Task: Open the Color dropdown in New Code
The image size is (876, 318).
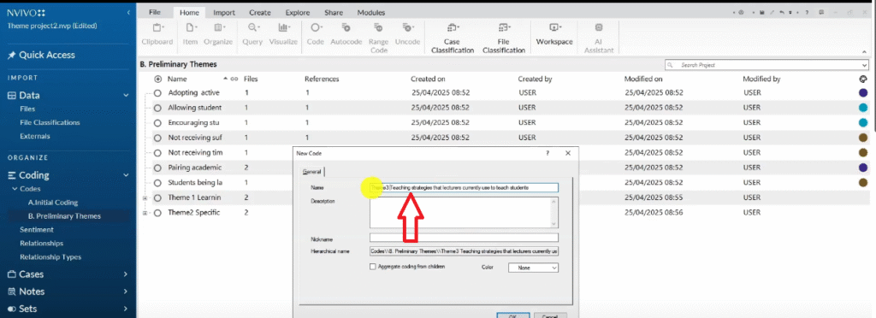Action: pyautogui.click(x=533, y=268)
